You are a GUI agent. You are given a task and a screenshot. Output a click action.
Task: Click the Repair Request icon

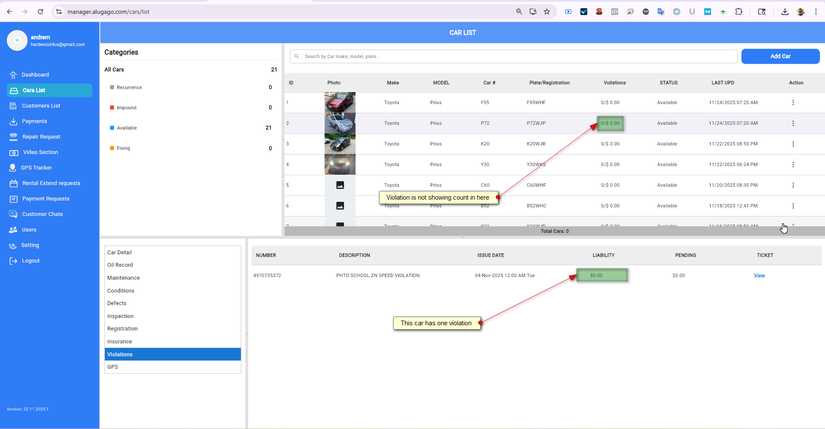(x=13, y=137)
